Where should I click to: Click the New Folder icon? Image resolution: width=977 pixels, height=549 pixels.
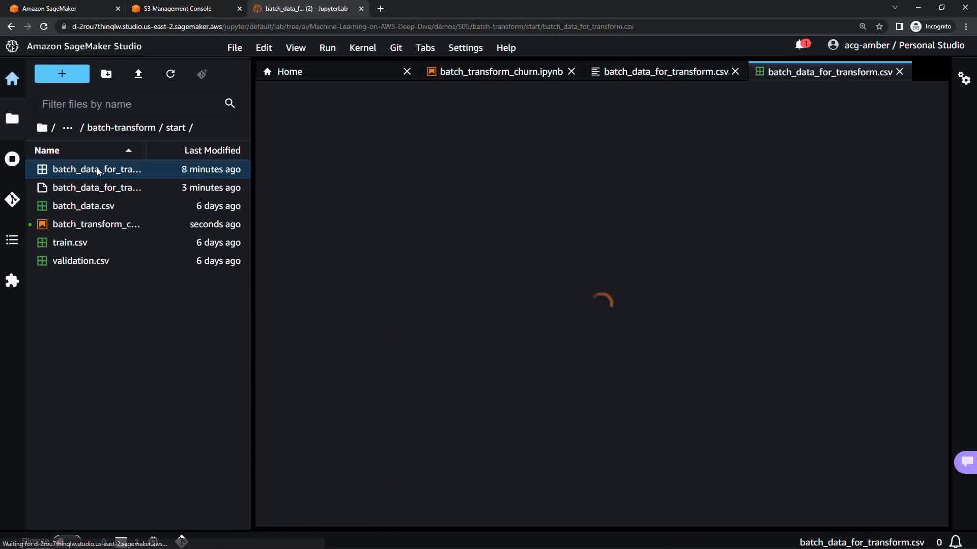tap(106, 74)
